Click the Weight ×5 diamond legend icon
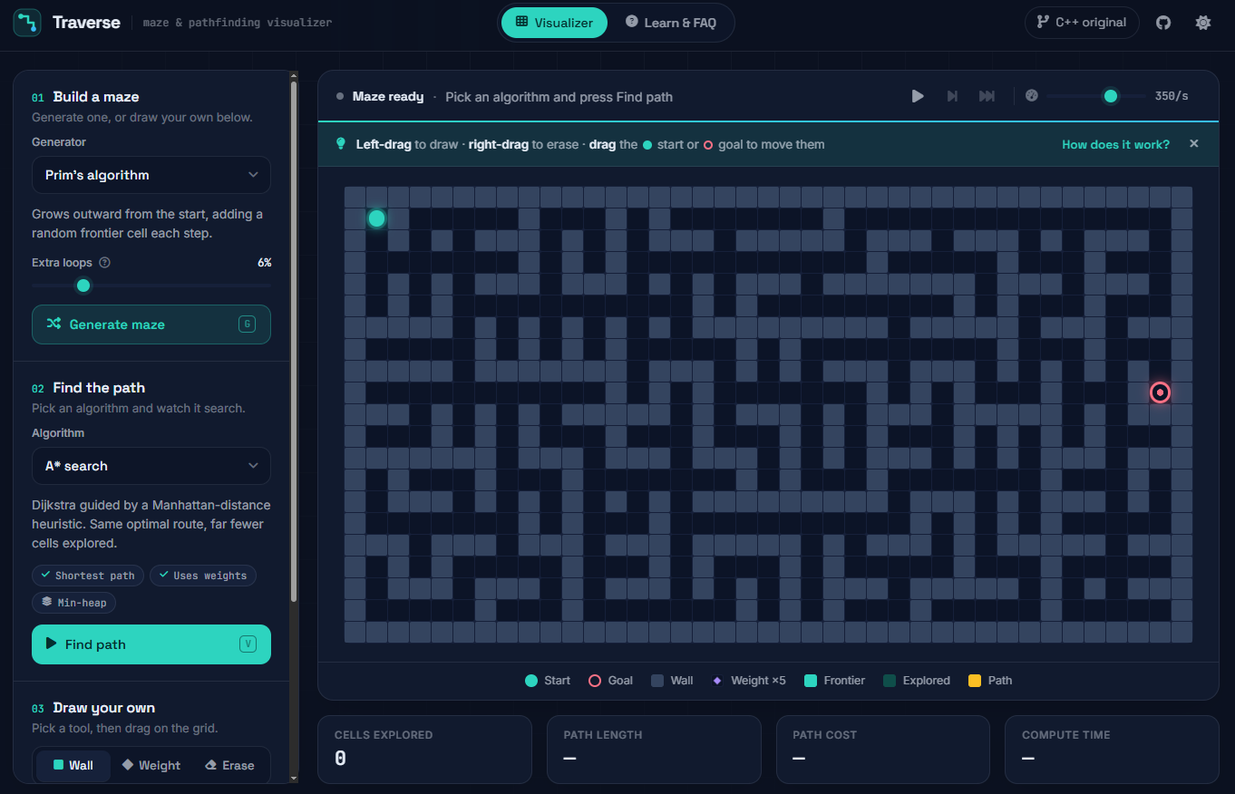Screen dimensions: 1235x794 716,681
